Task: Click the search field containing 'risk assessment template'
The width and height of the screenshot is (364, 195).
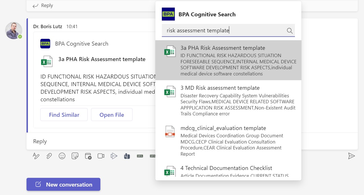Action: (228, 30)
